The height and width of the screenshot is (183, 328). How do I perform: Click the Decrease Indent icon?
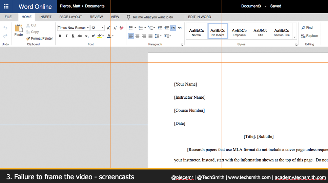pyautogui.click(x=160, y=28)
